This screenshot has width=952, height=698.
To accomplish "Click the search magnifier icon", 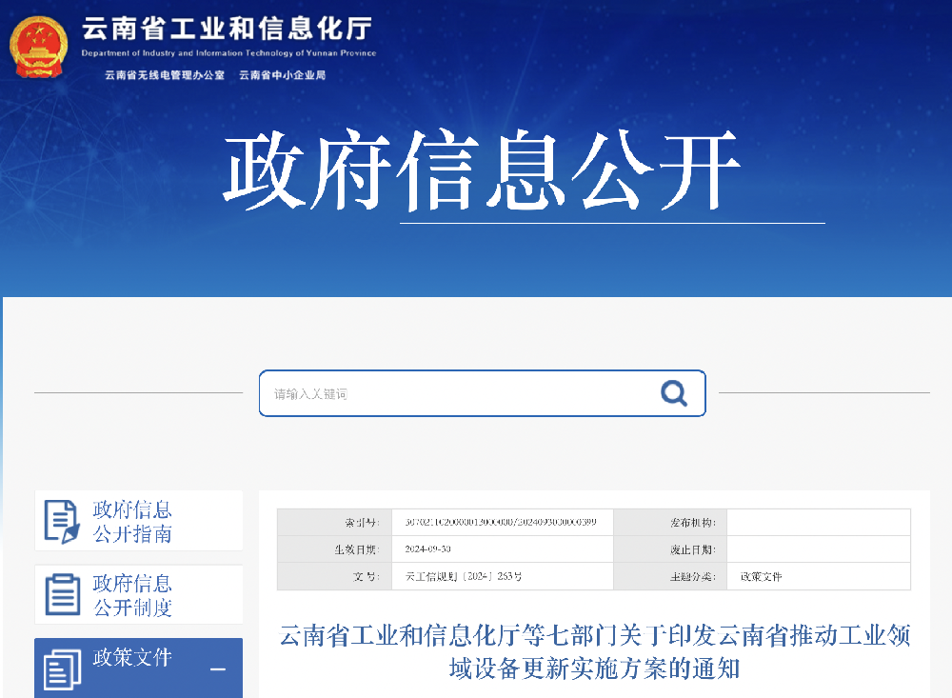I will tap(674, 392).
